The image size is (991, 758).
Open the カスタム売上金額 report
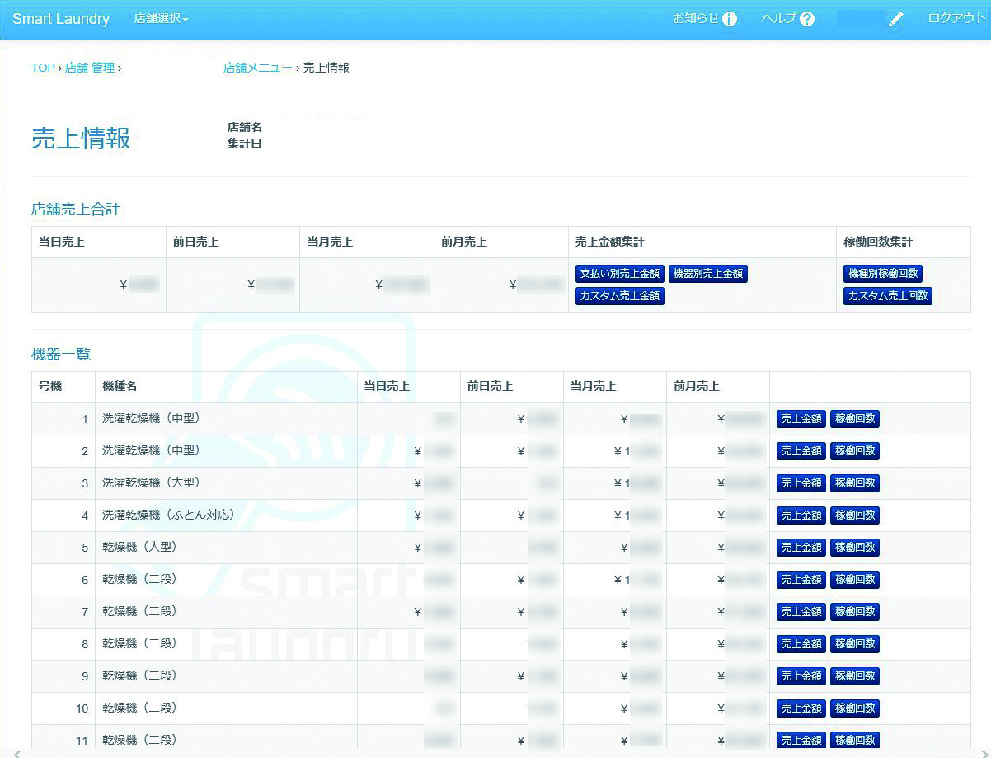pyautogui.click(x=620, y=295)
